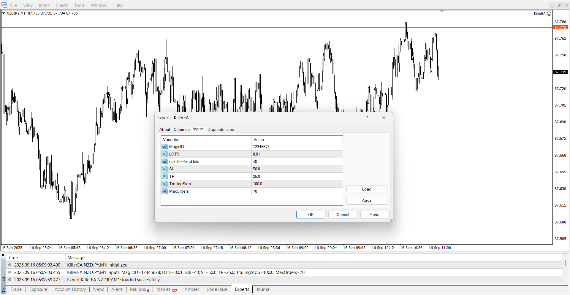Click the MetaTrader application icon in menu bar

(x=4, y=5)
